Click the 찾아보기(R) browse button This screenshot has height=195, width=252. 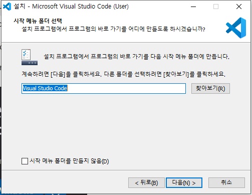210,88
